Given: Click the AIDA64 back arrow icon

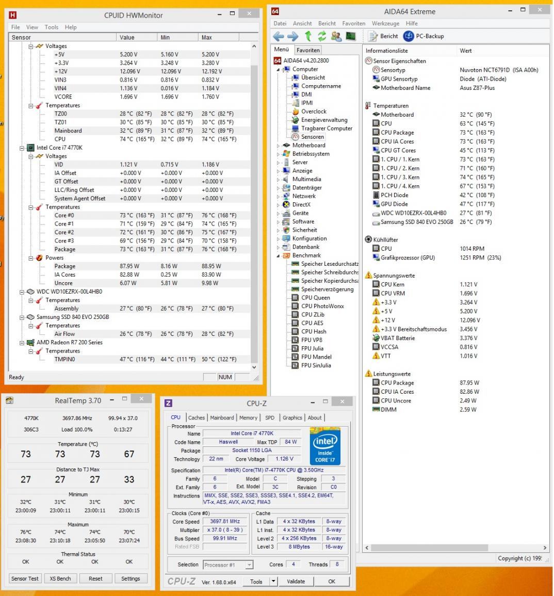Looking at the screenshot, I should (x=279, y=37).
